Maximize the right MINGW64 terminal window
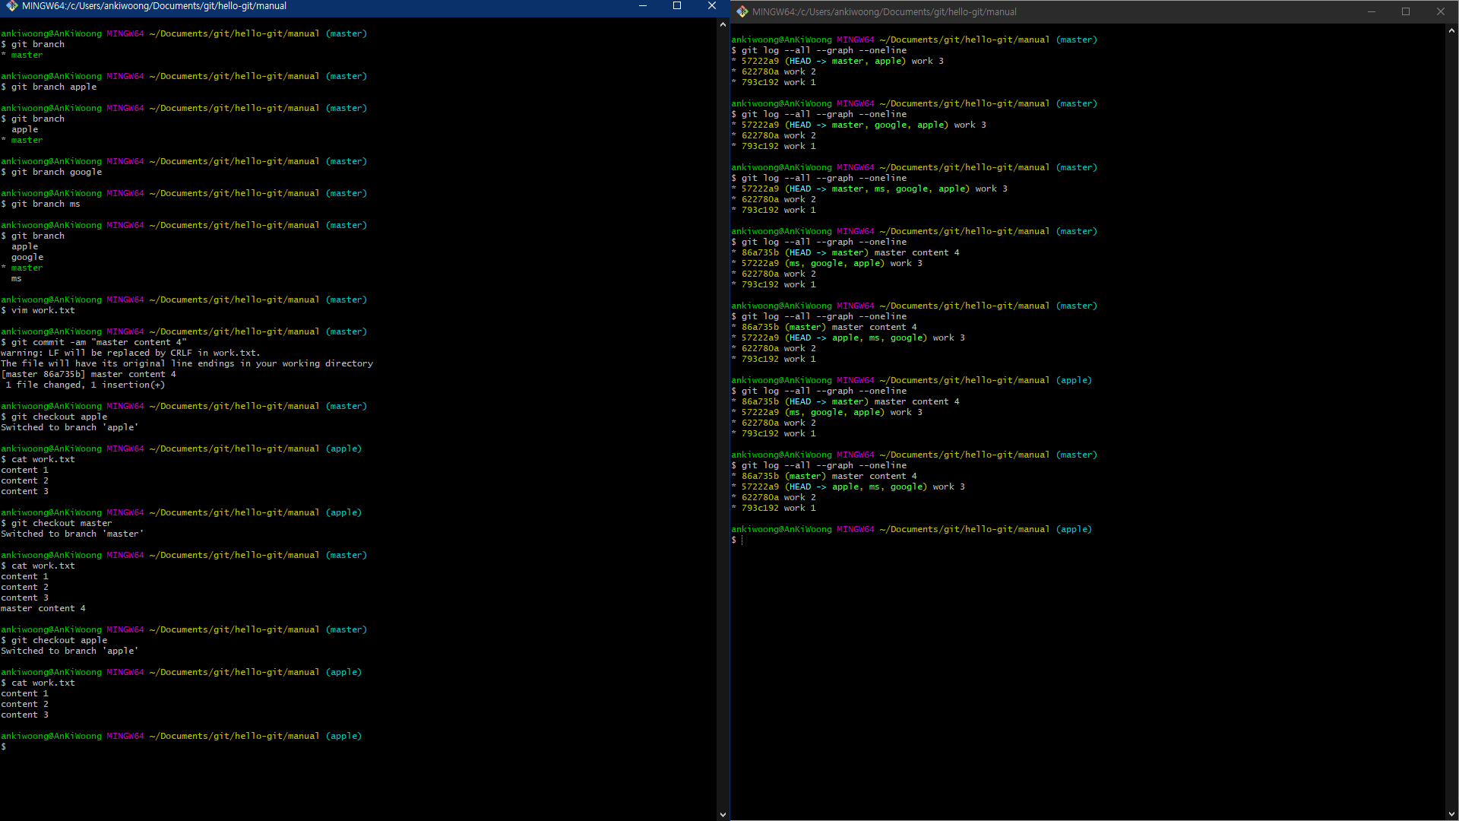Screen dimensions: 1459x821 tap(1406, 12)
